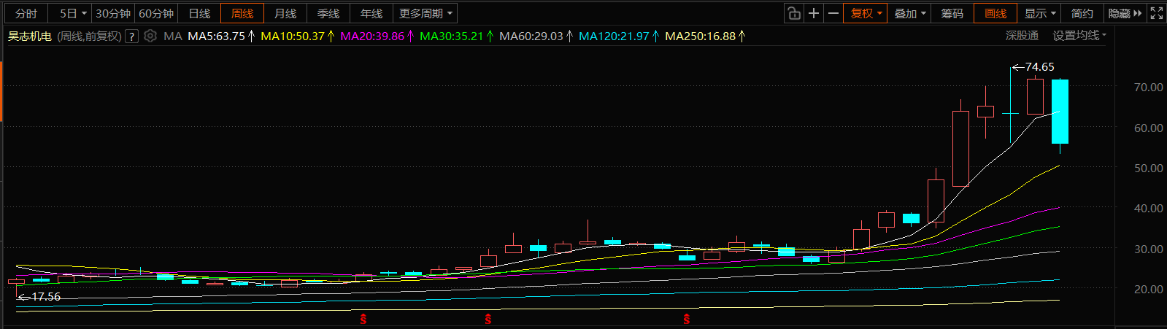Click the 筹码 chip distribution button
This screenshot has width=1167, height=329.
pyautogui.click(x=952, y=13)
